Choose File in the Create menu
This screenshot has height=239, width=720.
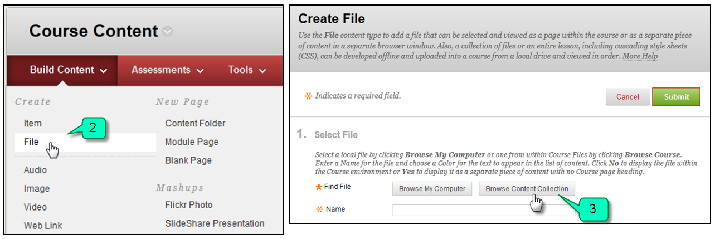click(x=32, y=142)
